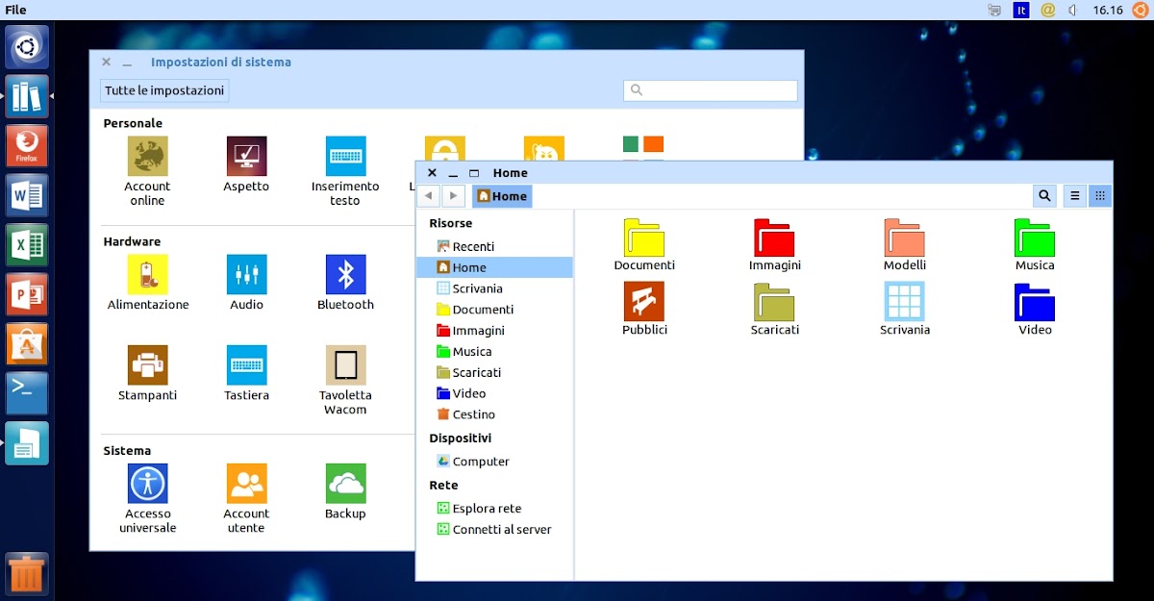Open the Aspetto appearance settings
This screenshot has width=1154, height=601.
246,157
